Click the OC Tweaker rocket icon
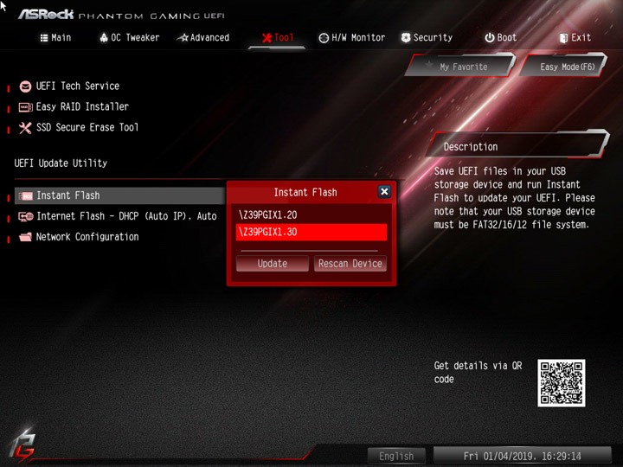 click(104, 38)
